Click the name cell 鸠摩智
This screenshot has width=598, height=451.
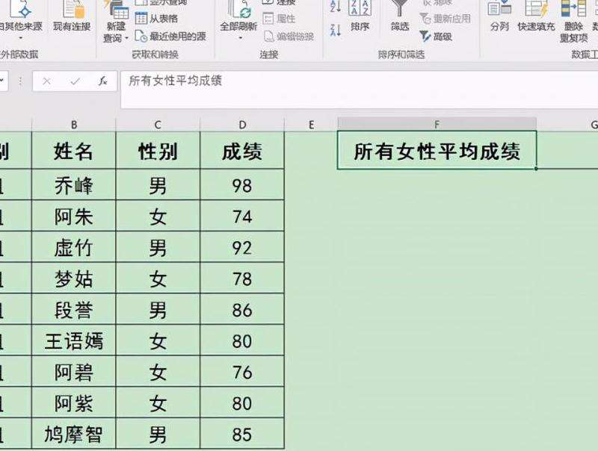click(x=73, y=435)
